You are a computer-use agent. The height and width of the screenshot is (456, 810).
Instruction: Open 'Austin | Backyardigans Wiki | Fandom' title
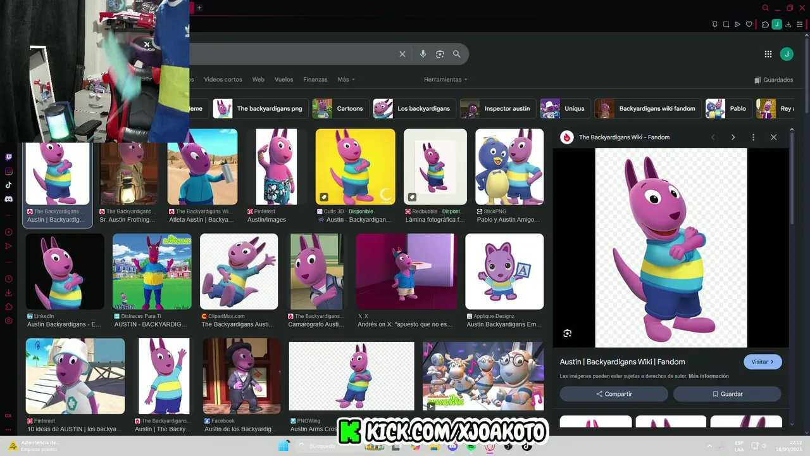click(x=623, y=362)
